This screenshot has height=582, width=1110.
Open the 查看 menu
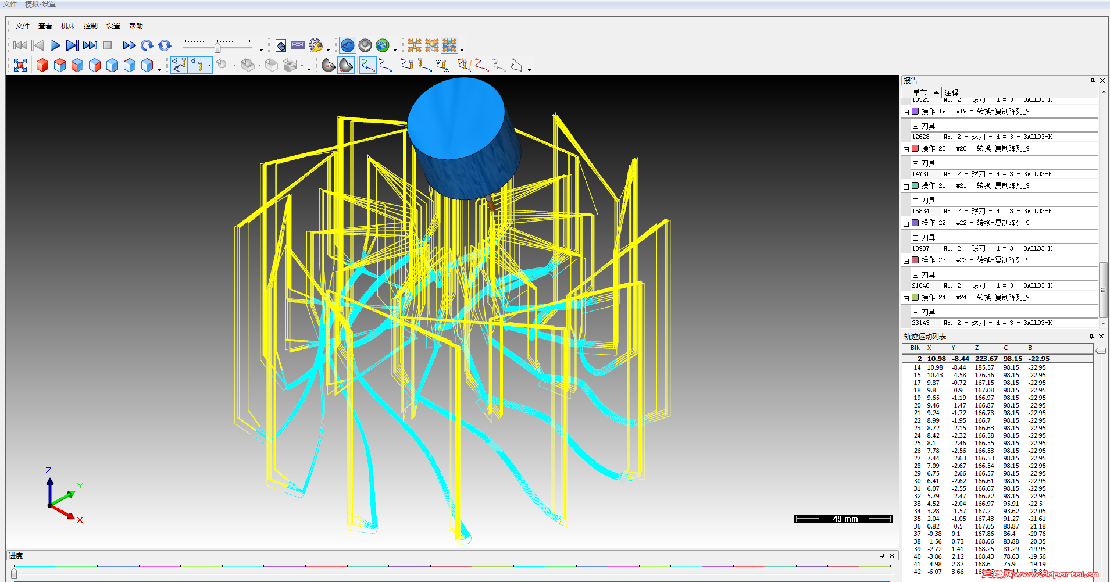[45, 26]
